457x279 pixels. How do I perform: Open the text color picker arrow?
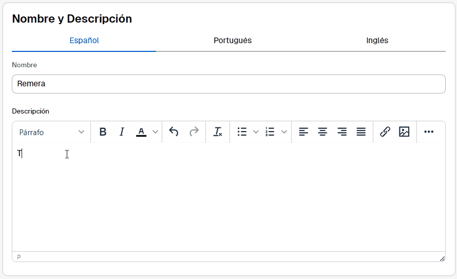click(156, 132)
